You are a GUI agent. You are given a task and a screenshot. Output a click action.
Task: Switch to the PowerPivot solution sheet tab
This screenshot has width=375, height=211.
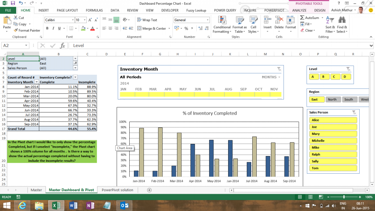pos(118,190)
